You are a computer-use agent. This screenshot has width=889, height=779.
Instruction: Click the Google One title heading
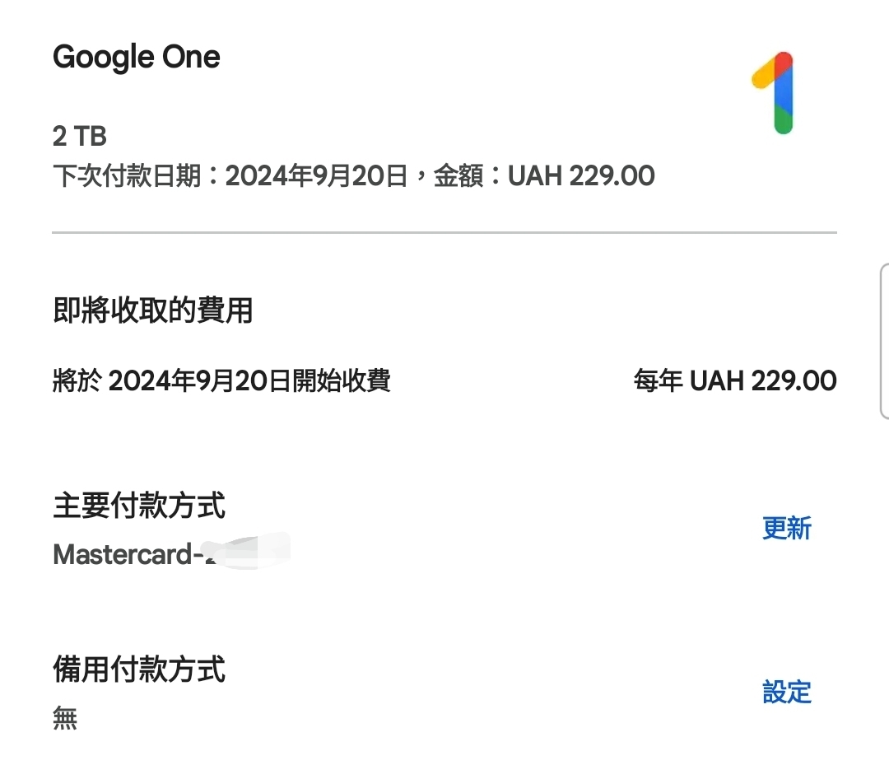137,58
